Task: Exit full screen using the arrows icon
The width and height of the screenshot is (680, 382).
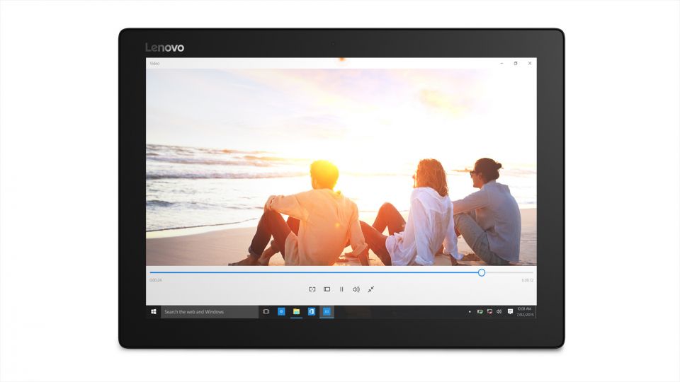Action: pyautogui.click(x=370, y=289)
